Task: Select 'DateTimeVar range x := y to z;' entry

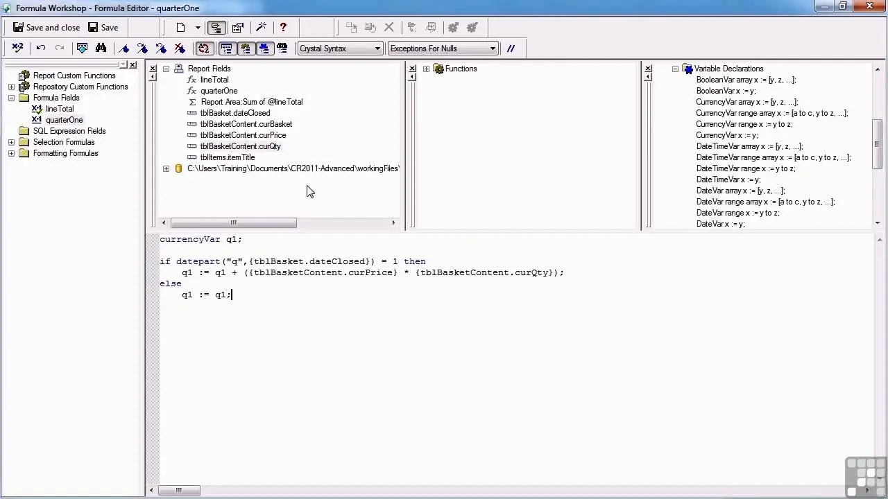Action: click(746, 168)
